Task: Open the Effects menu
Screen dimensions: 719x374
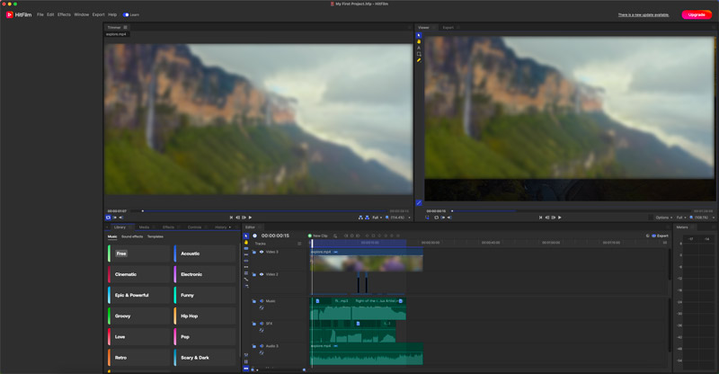Action: pyautogui.click(x=64, y=14)
